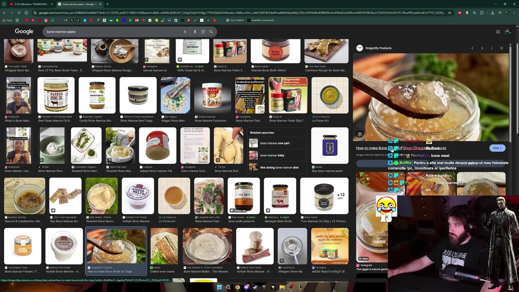Open the Facebook bookmark icon

click(85, 20)
